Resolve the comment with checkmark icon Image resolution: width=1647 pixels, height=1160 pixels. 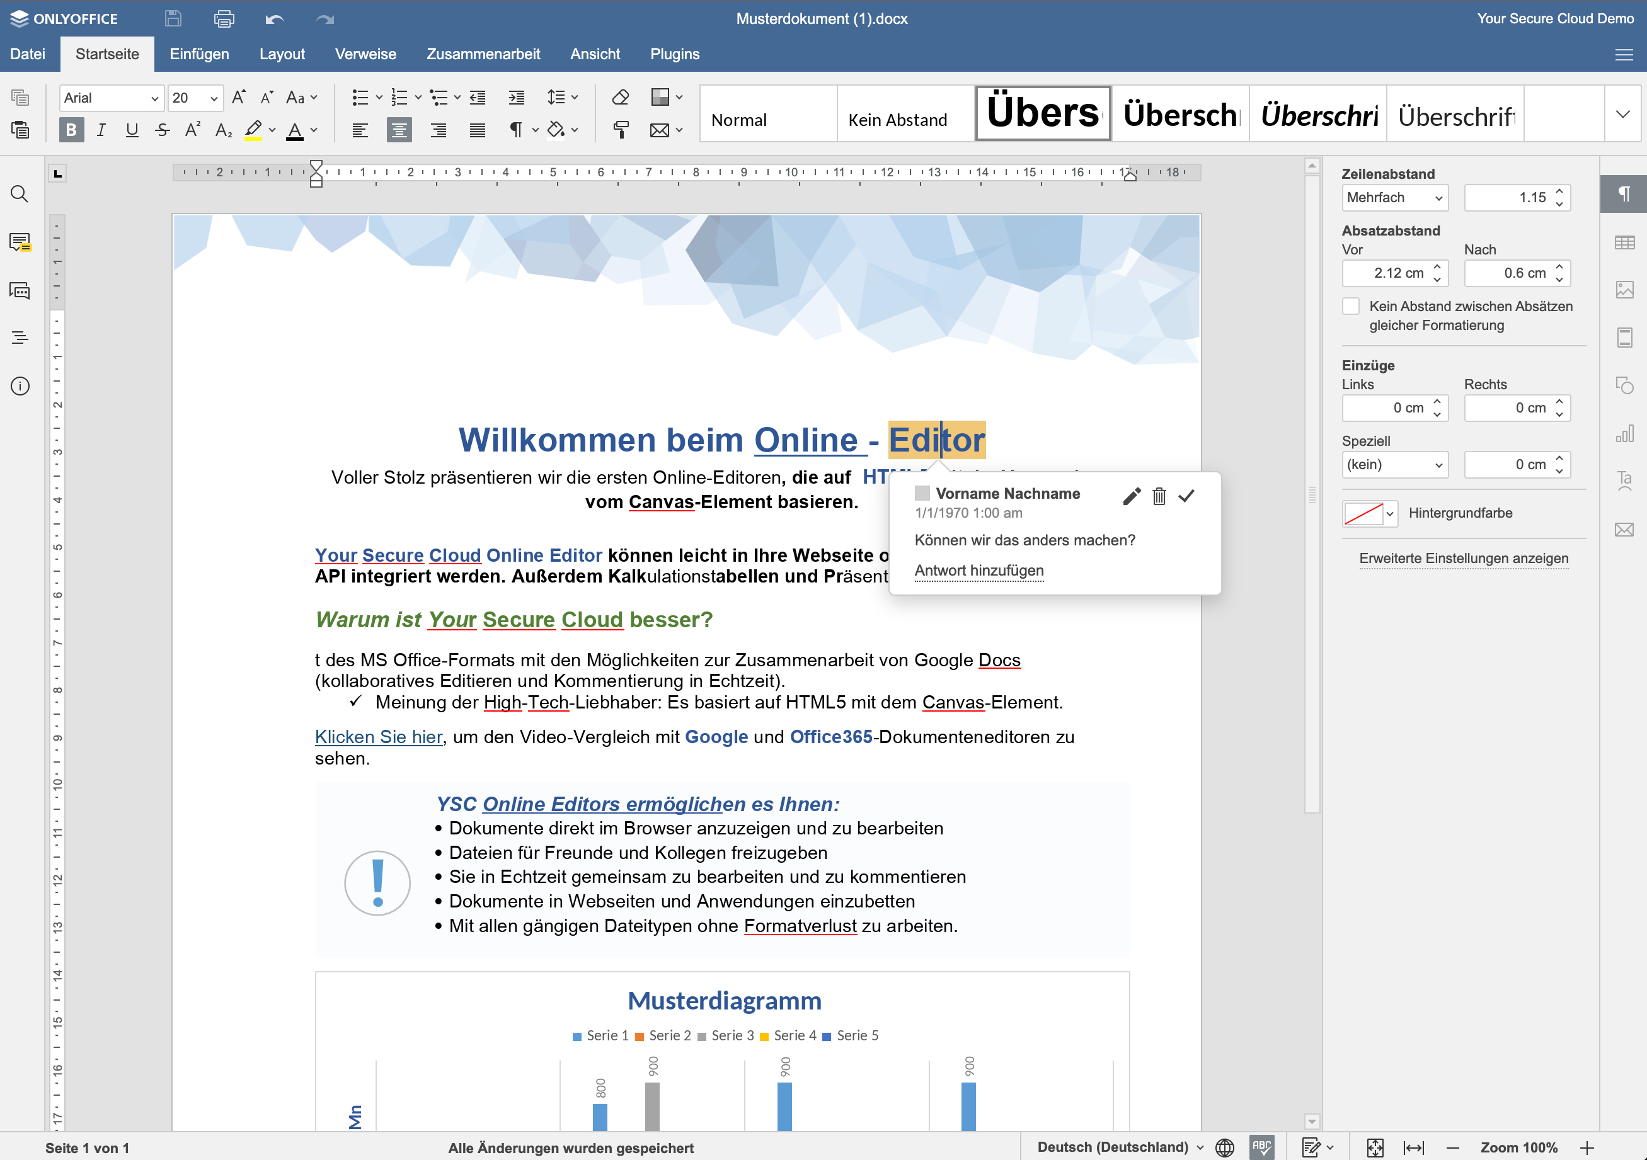pos(1186,496)
